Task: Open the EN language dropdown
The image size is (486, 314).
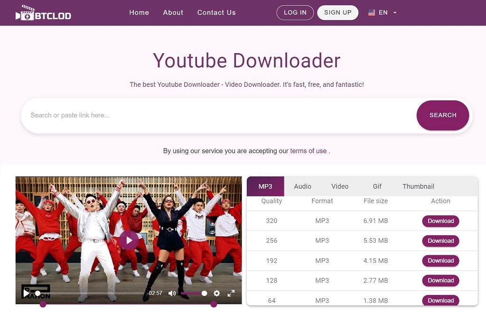Action: coord(383,13)
